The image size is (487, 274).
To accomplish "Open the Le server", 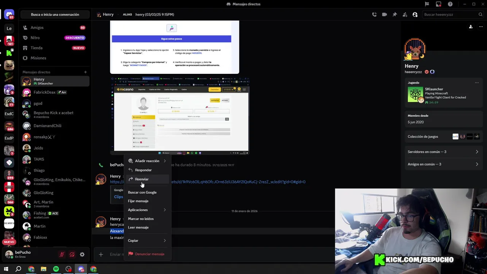I will pyautogui.click(x=9, y=29).
